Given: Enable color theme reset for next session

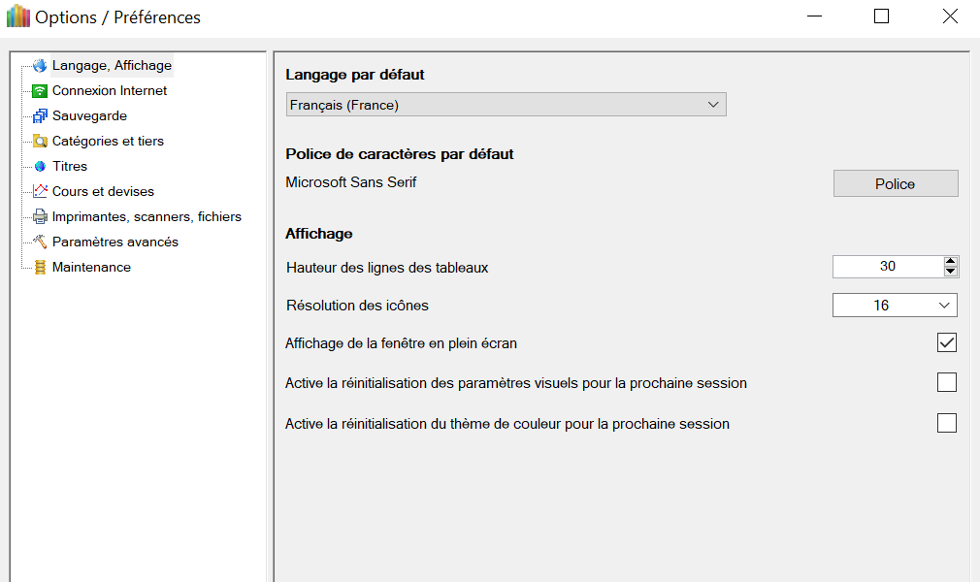Looking at the screenshot, I should [946, 423].
